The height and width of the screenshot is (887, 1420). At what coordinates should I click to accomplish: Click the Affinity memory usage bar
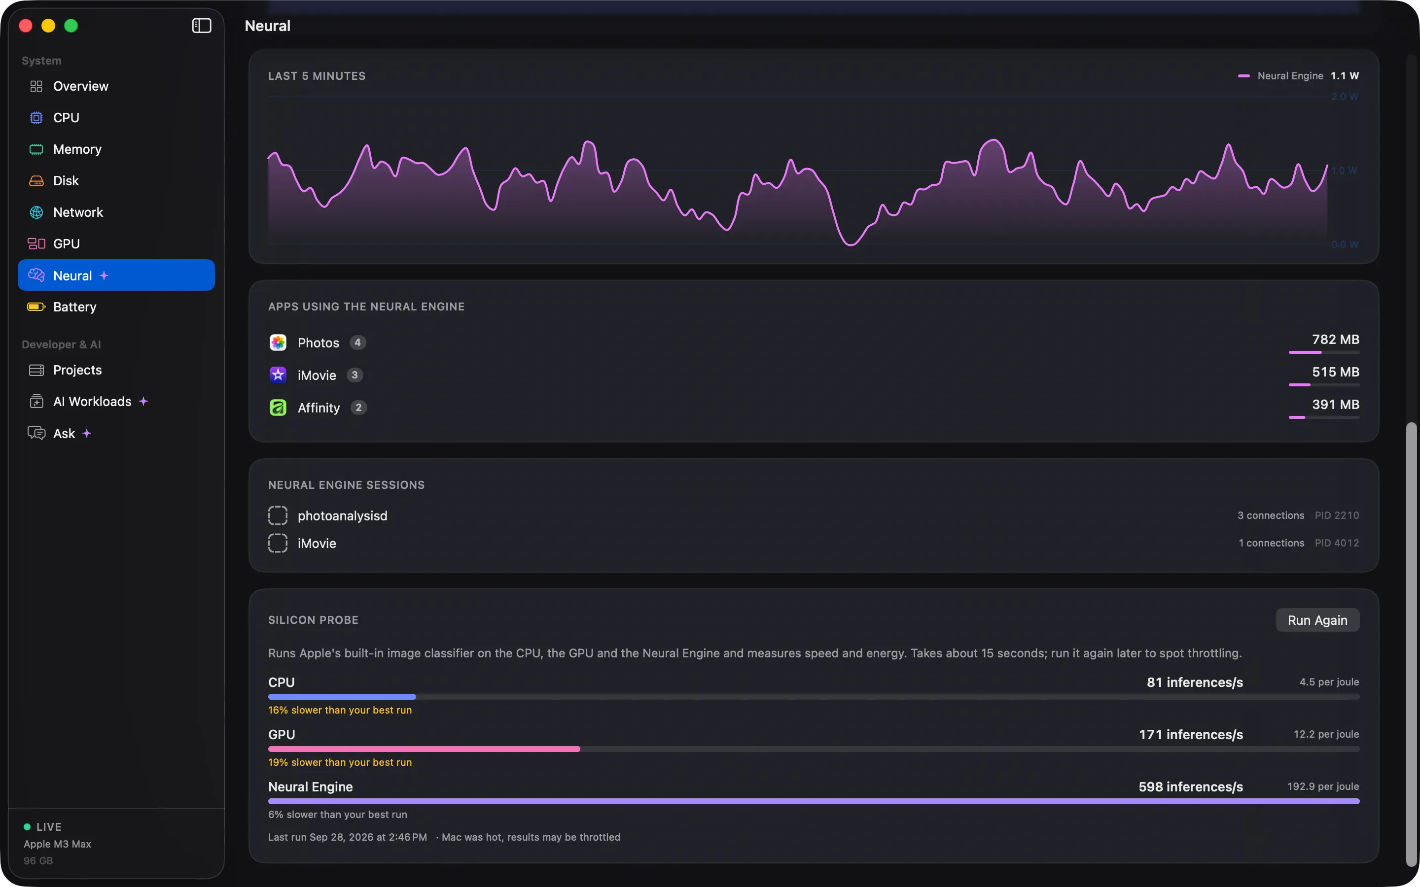tap(1324, 417)
